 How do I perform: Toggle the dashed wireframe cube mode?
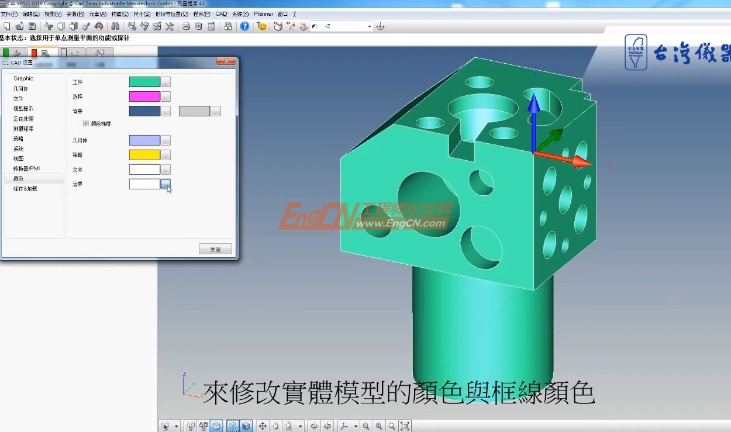(233, 425)
